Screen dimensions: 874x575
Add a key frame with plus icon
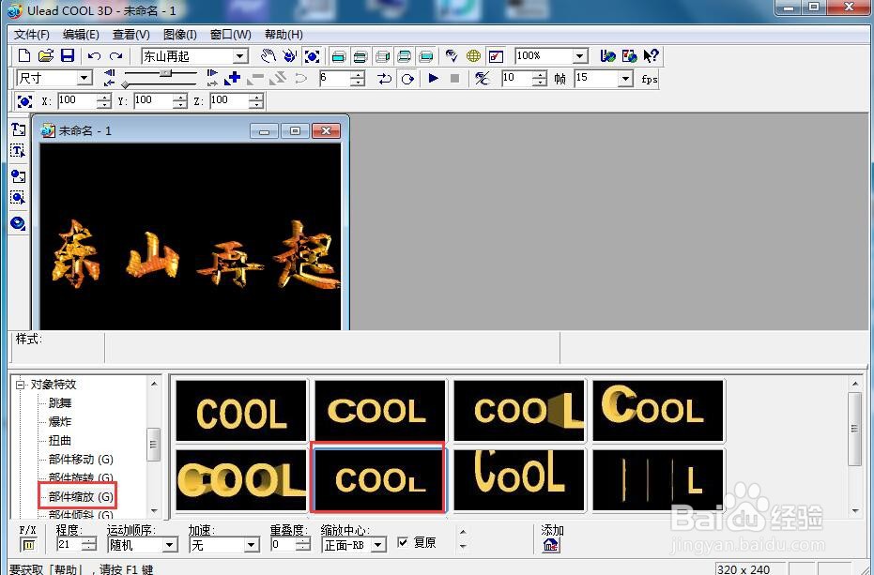pos(232,78)
